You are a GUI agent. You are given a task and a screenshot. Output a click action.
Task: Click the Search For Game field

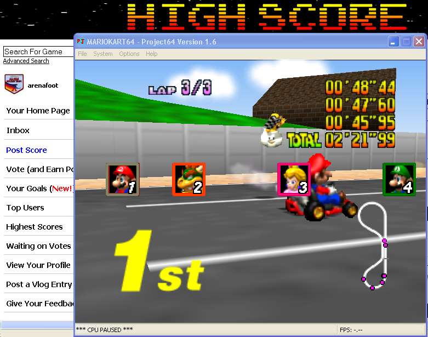pyautogui.click(x=37, y=52)
